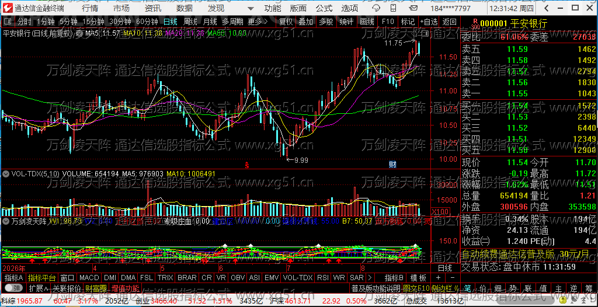The image size is (598, 307).
Task: Zoom in with the plus button
Action: coord(438,278)
